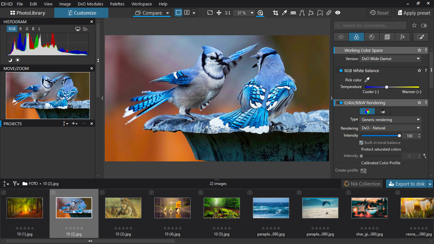Click the rendering Intensity slider handle
The width and height of the screenshot is (434, 244).
pos(399,136)
